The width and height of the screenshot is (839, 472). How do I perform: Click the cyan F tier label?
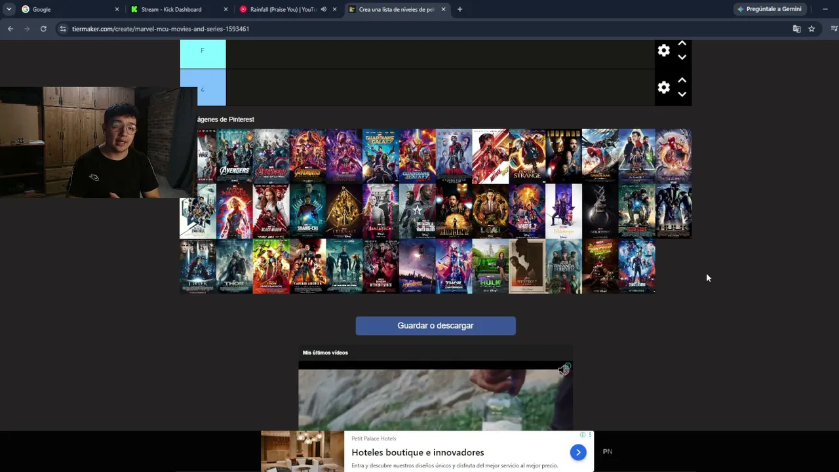point(203,54)
